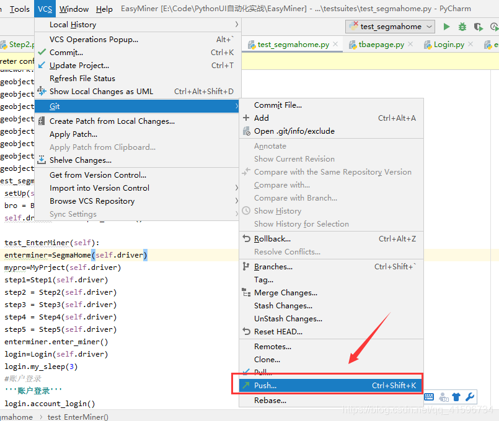Viewport: 499px width, 421px height.
Task: Select Tag... in Git submenu
Action: coord(331,280)
